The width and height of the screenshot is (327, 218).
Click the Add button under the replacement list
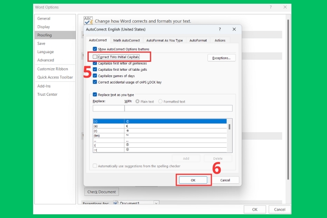186,158
